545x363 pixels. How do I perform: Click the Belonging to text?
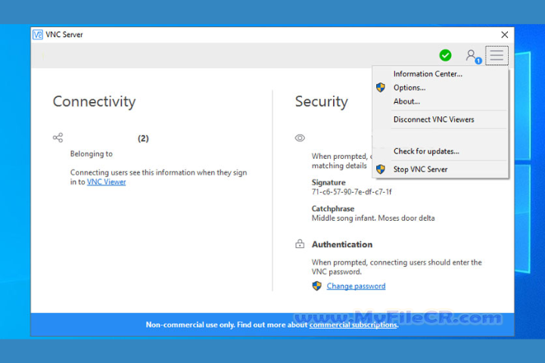click(x=92, y=154)
